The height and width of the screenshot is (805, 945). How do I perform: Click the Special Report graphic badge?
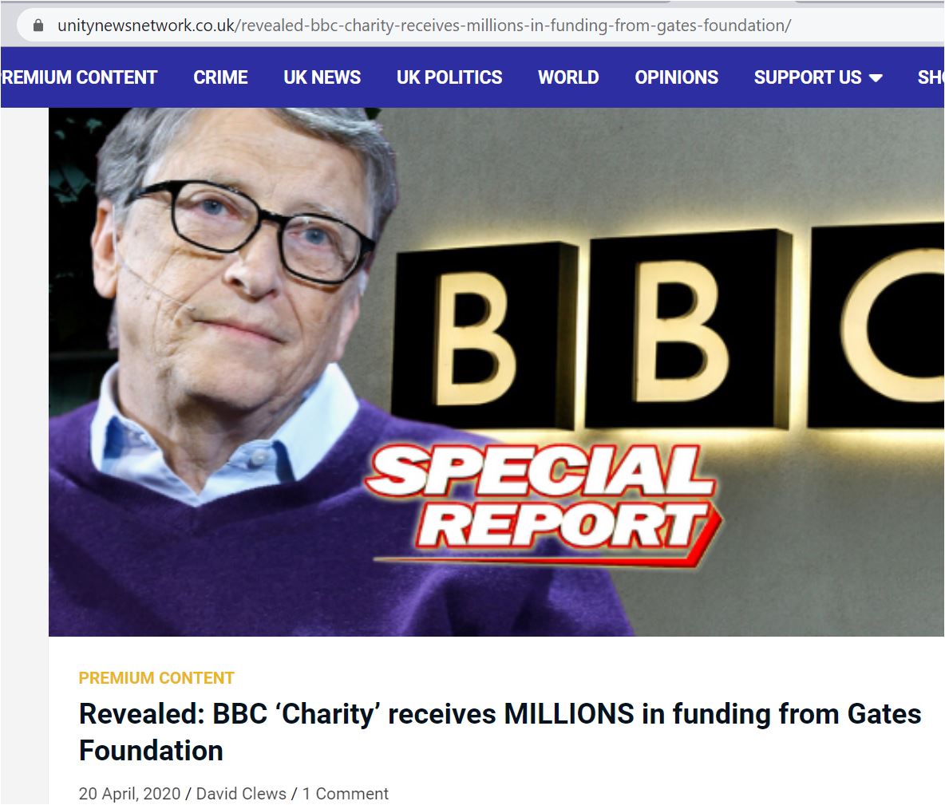pos(543,504)
